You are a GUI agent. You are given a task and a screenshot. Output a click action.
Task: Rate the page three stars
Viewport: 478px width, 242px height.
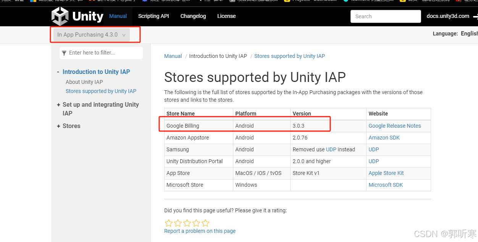187,223
